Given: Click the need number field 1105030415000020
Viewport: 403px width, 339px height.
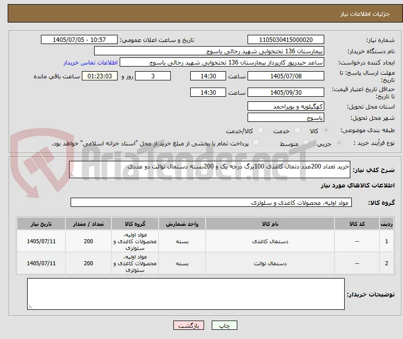Looking at the screenshot, I should 285,39.
